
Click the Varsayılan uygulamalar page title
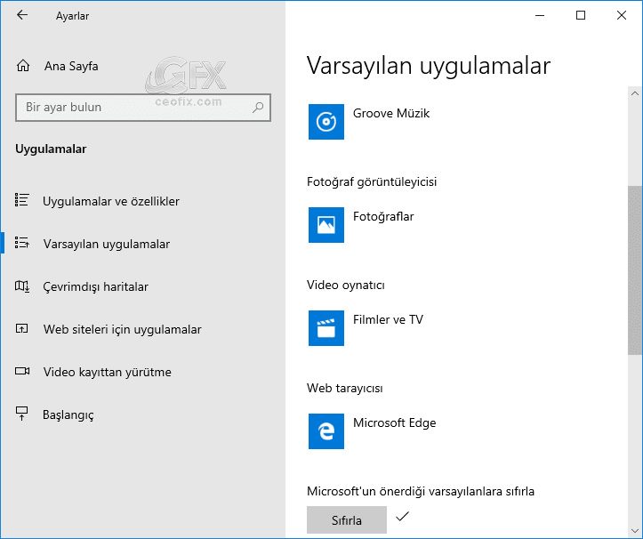(429, 66)
